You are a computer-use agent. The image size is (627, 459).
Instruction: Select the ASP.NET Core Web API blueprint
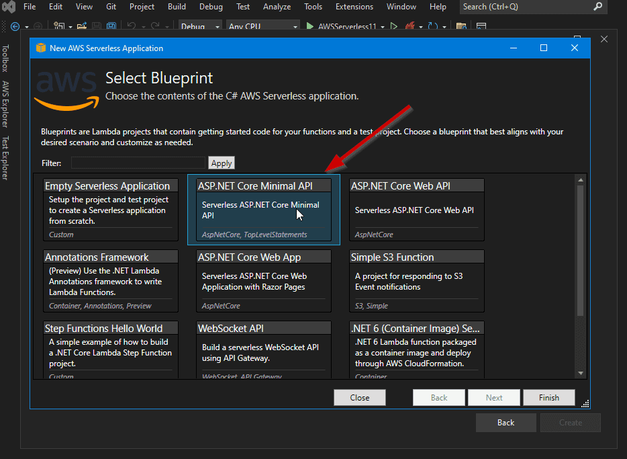416,209
